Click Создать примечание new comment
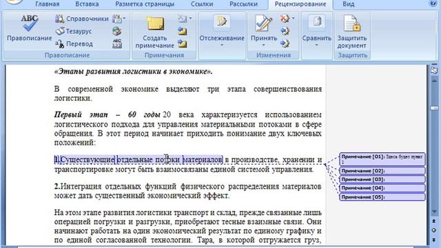 [154, 32]
